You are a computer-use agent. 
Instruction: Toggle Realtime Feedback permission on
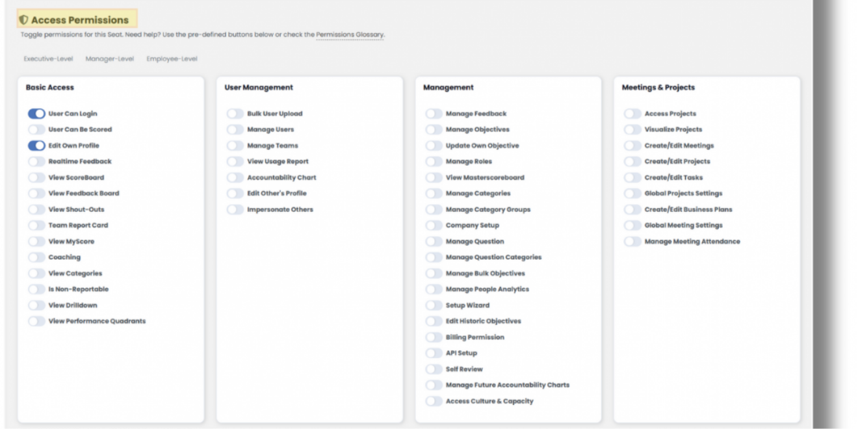coord(36,161)
